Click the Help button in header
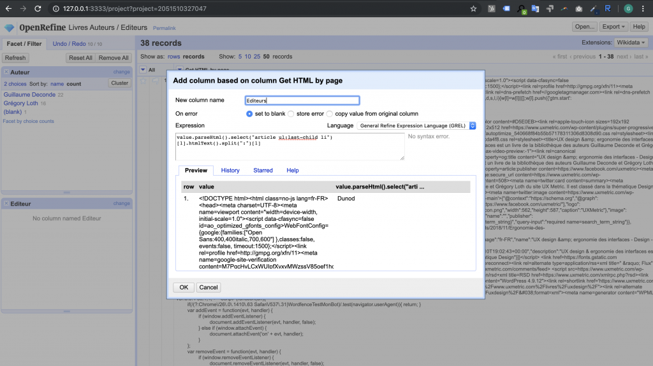This screenshot has width=653, height=366. [x=639, y=27]
